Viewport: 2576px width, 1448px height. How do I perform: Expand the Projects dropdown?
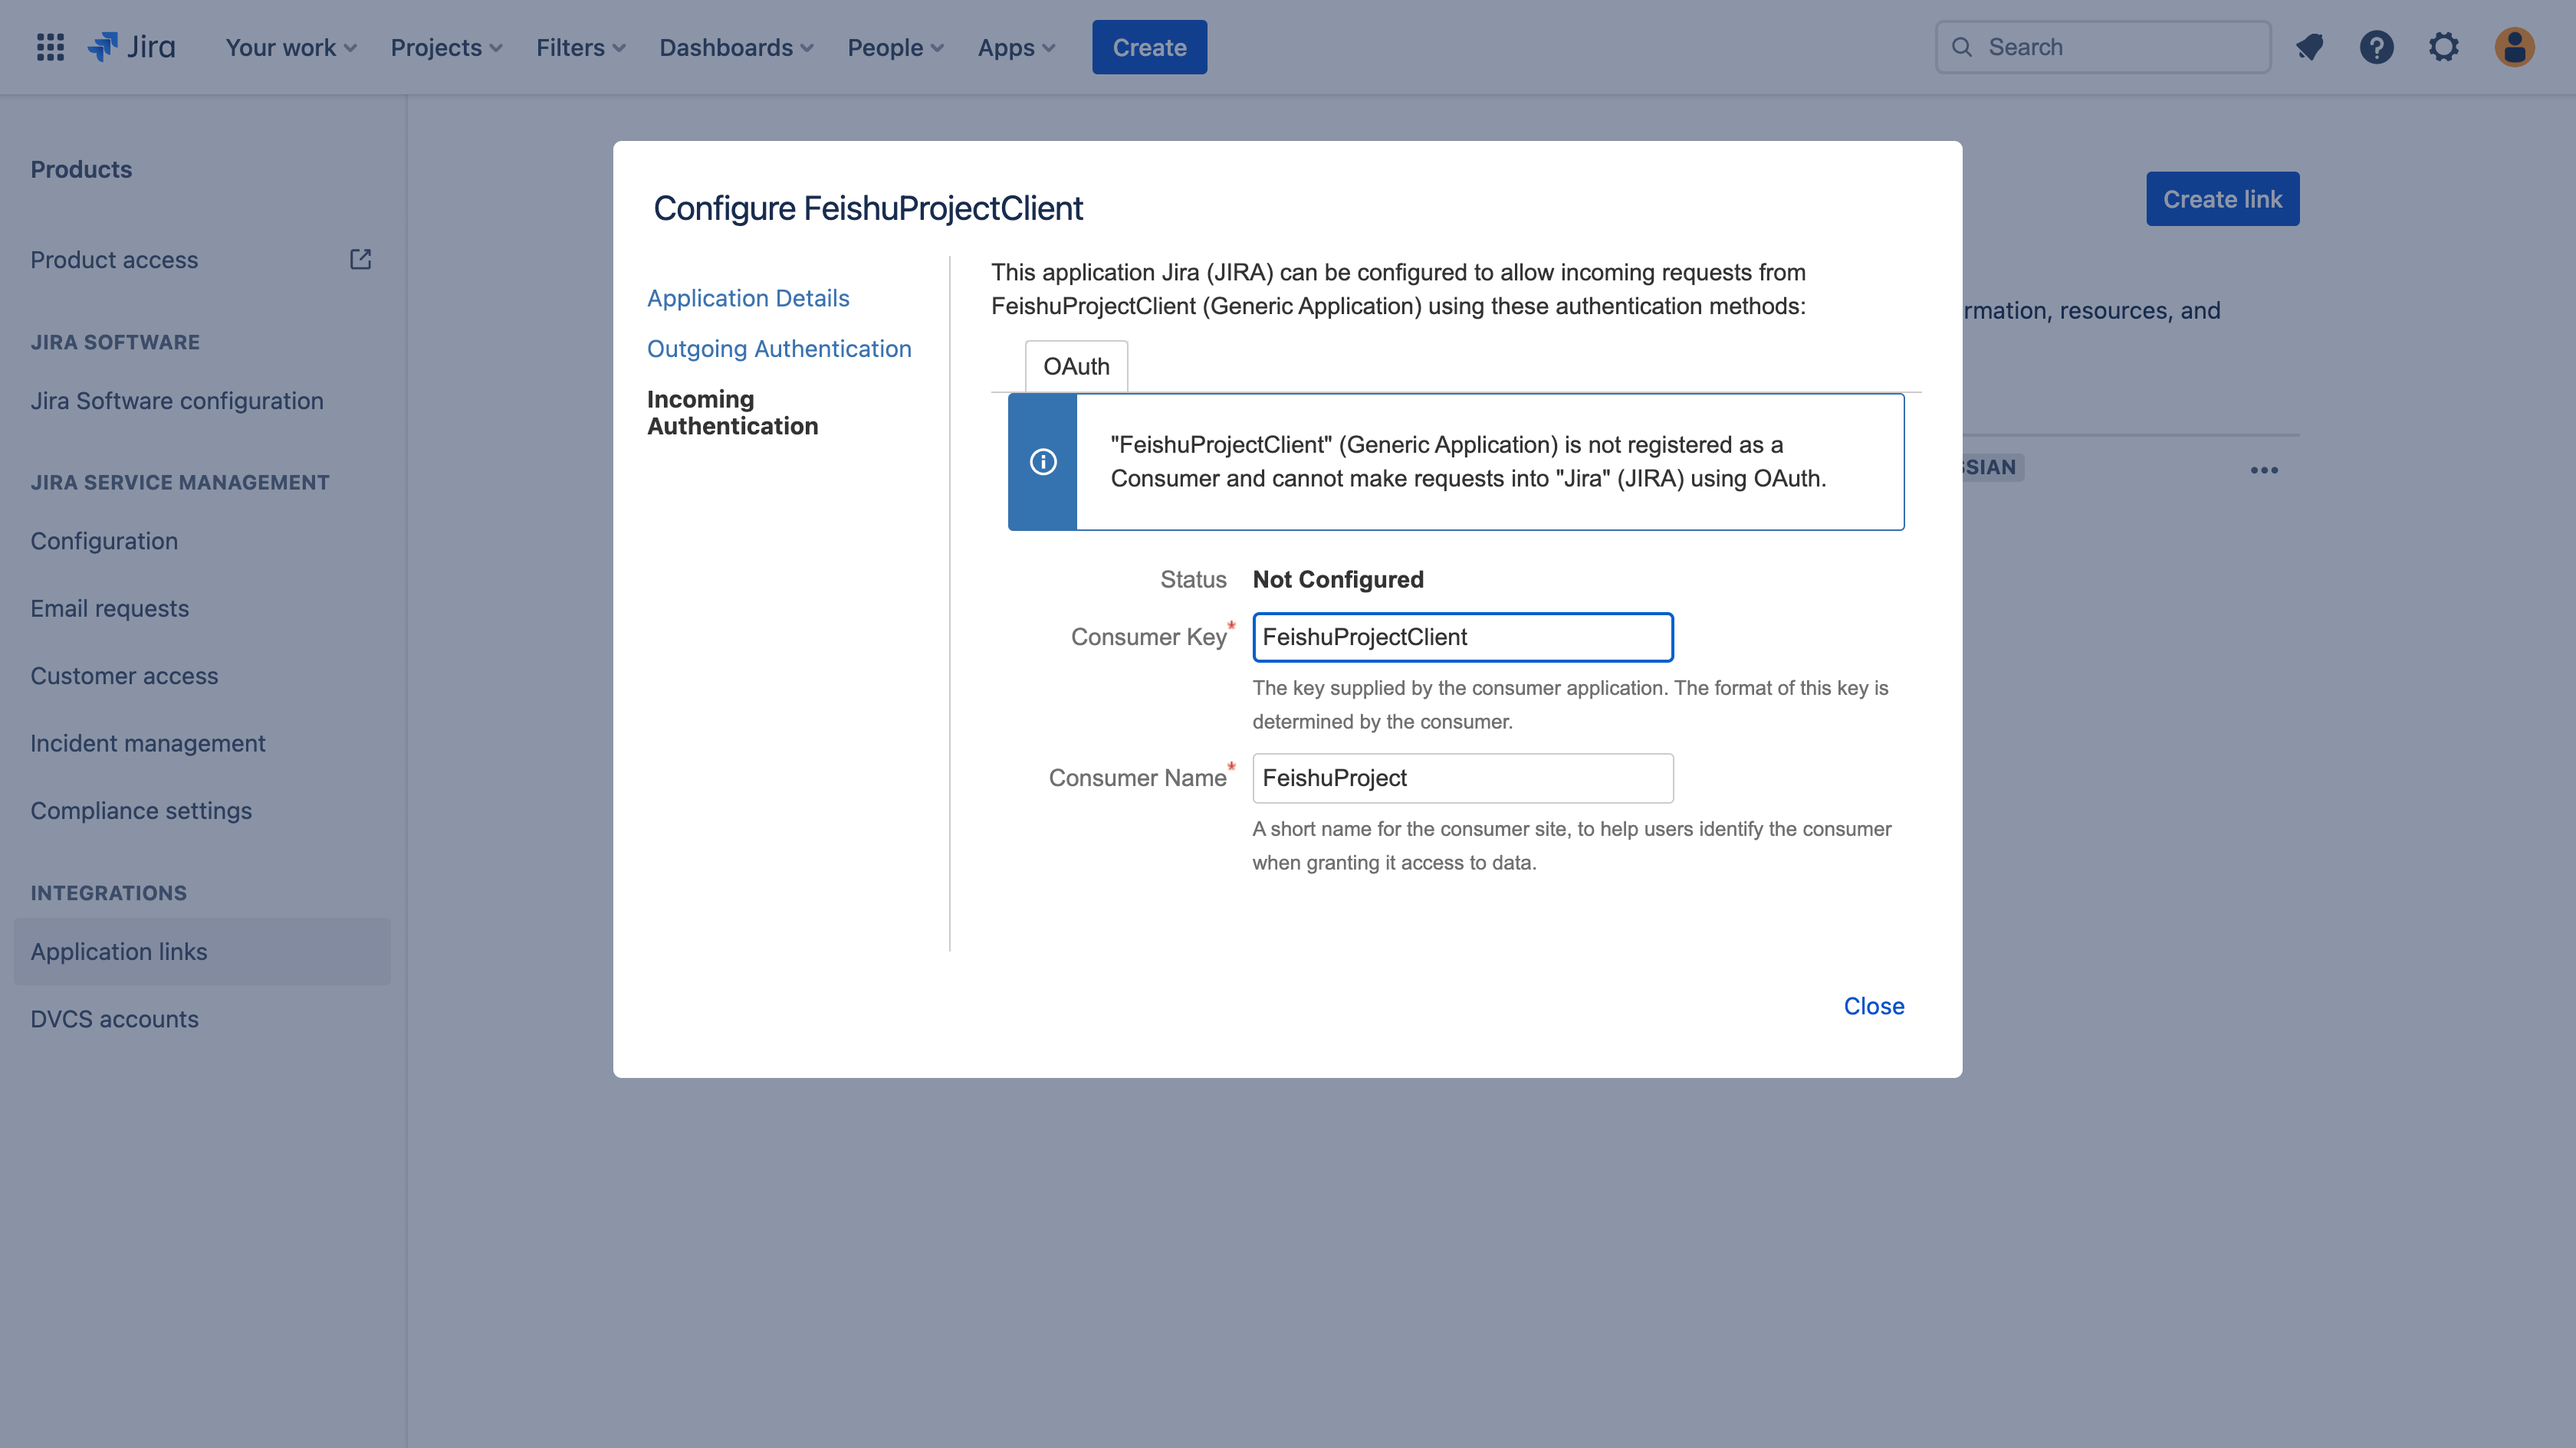tap(446, 47)
